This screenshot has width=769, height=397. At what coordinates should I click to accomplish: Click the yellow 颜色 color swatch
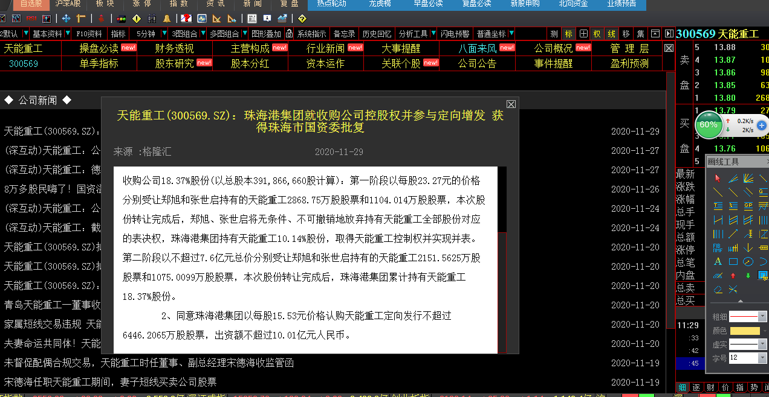tap(744, 331)
